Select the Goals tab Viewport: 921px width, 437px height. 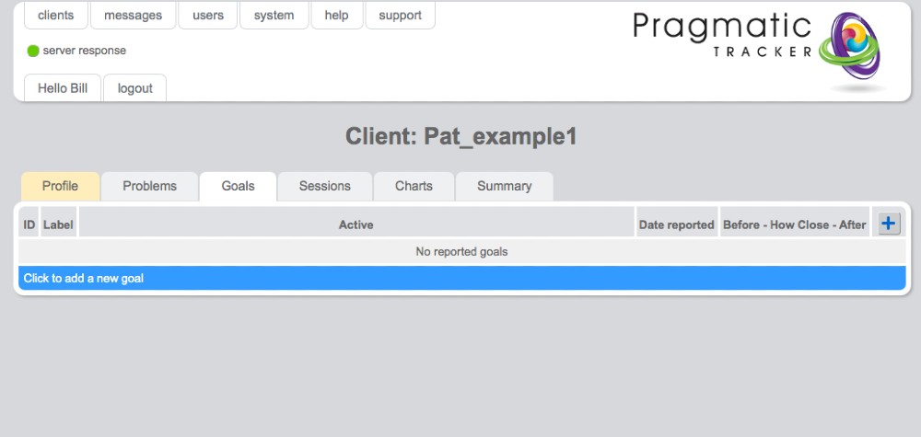click(x=238, y=186)
